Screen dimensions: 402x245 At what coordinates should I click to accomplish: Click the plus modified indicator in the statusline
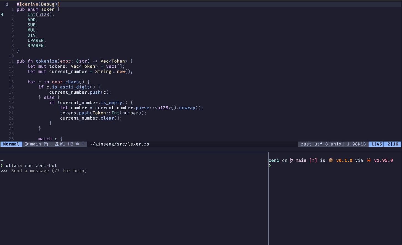coord(83,144)
